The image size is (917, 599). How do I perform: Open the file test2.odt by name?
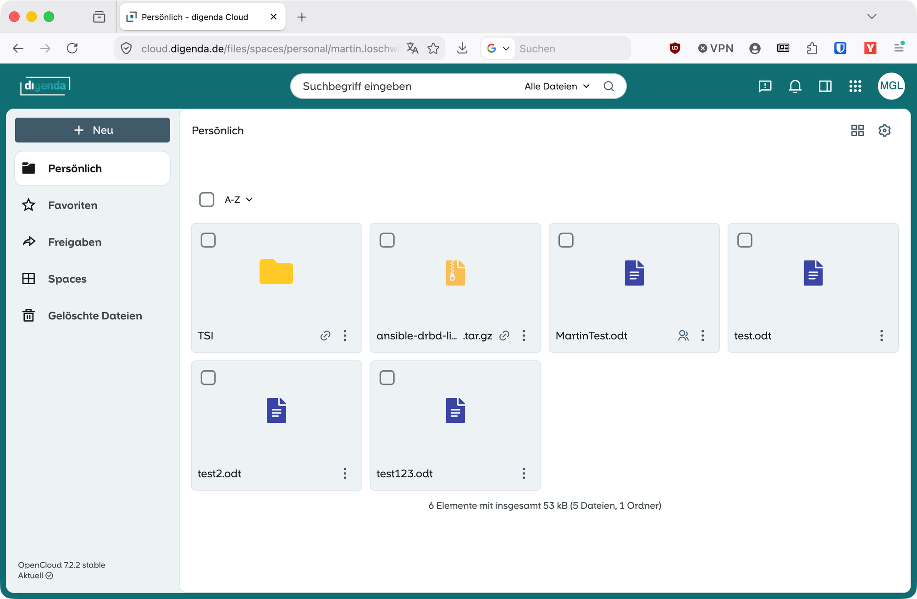click(219, 473)
